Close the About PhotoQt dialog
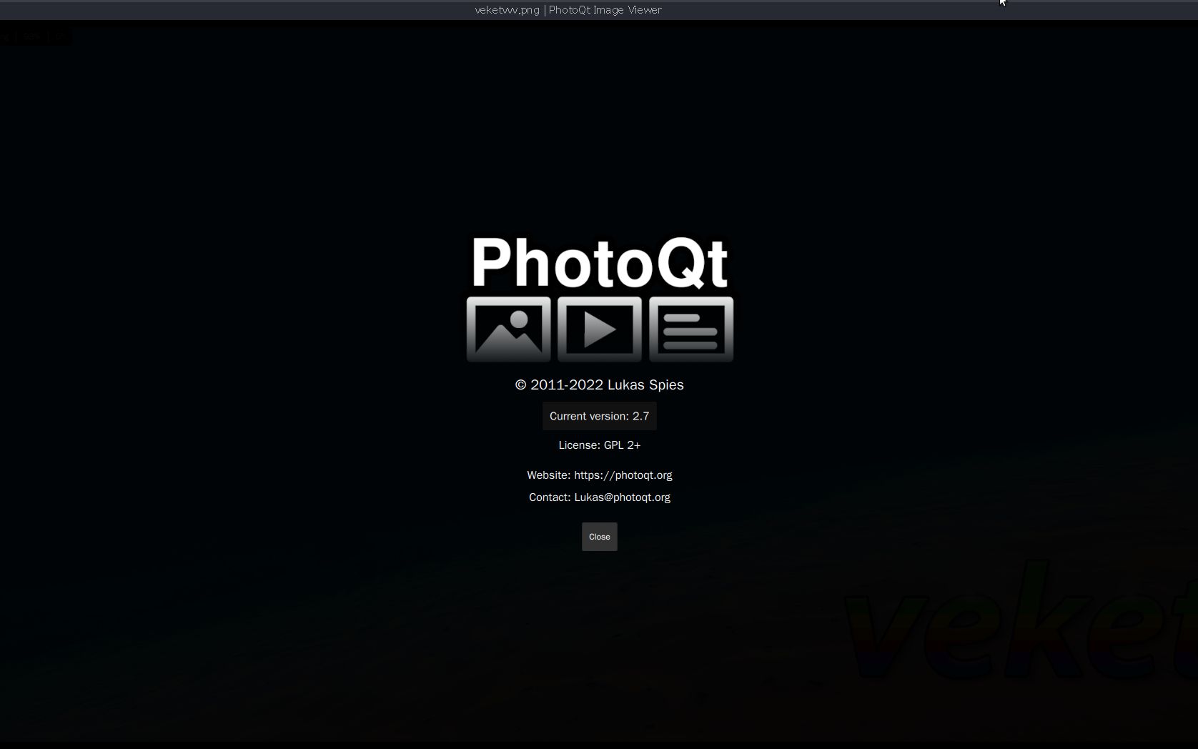The image size is (1198, 749). click(x=599, y=537)
